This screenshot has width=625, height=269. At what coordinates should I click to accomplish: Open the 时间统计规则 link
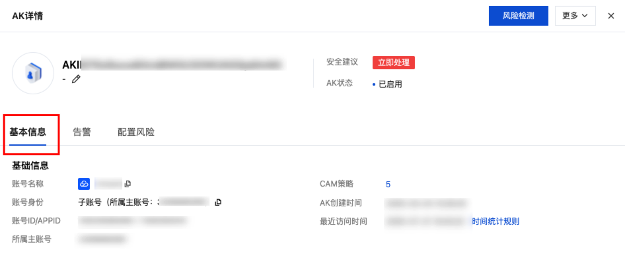point(496,222)
